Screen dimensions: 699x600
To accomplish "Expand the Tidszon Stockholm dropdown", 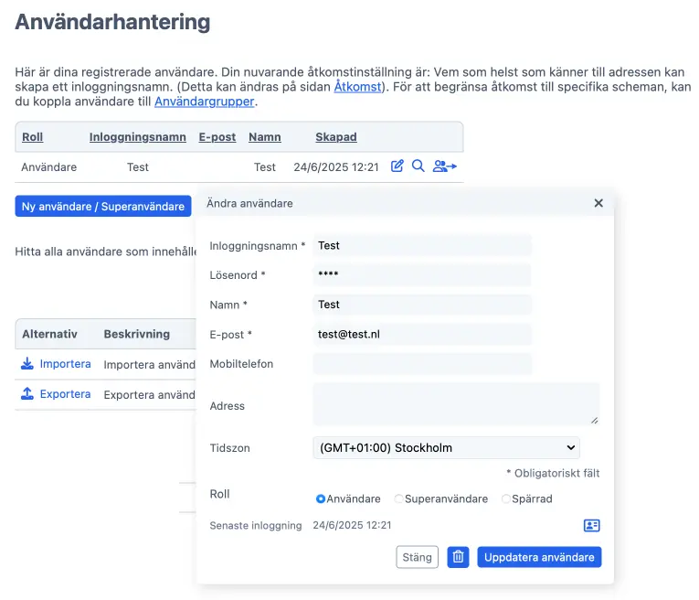I will click(446, 447).
